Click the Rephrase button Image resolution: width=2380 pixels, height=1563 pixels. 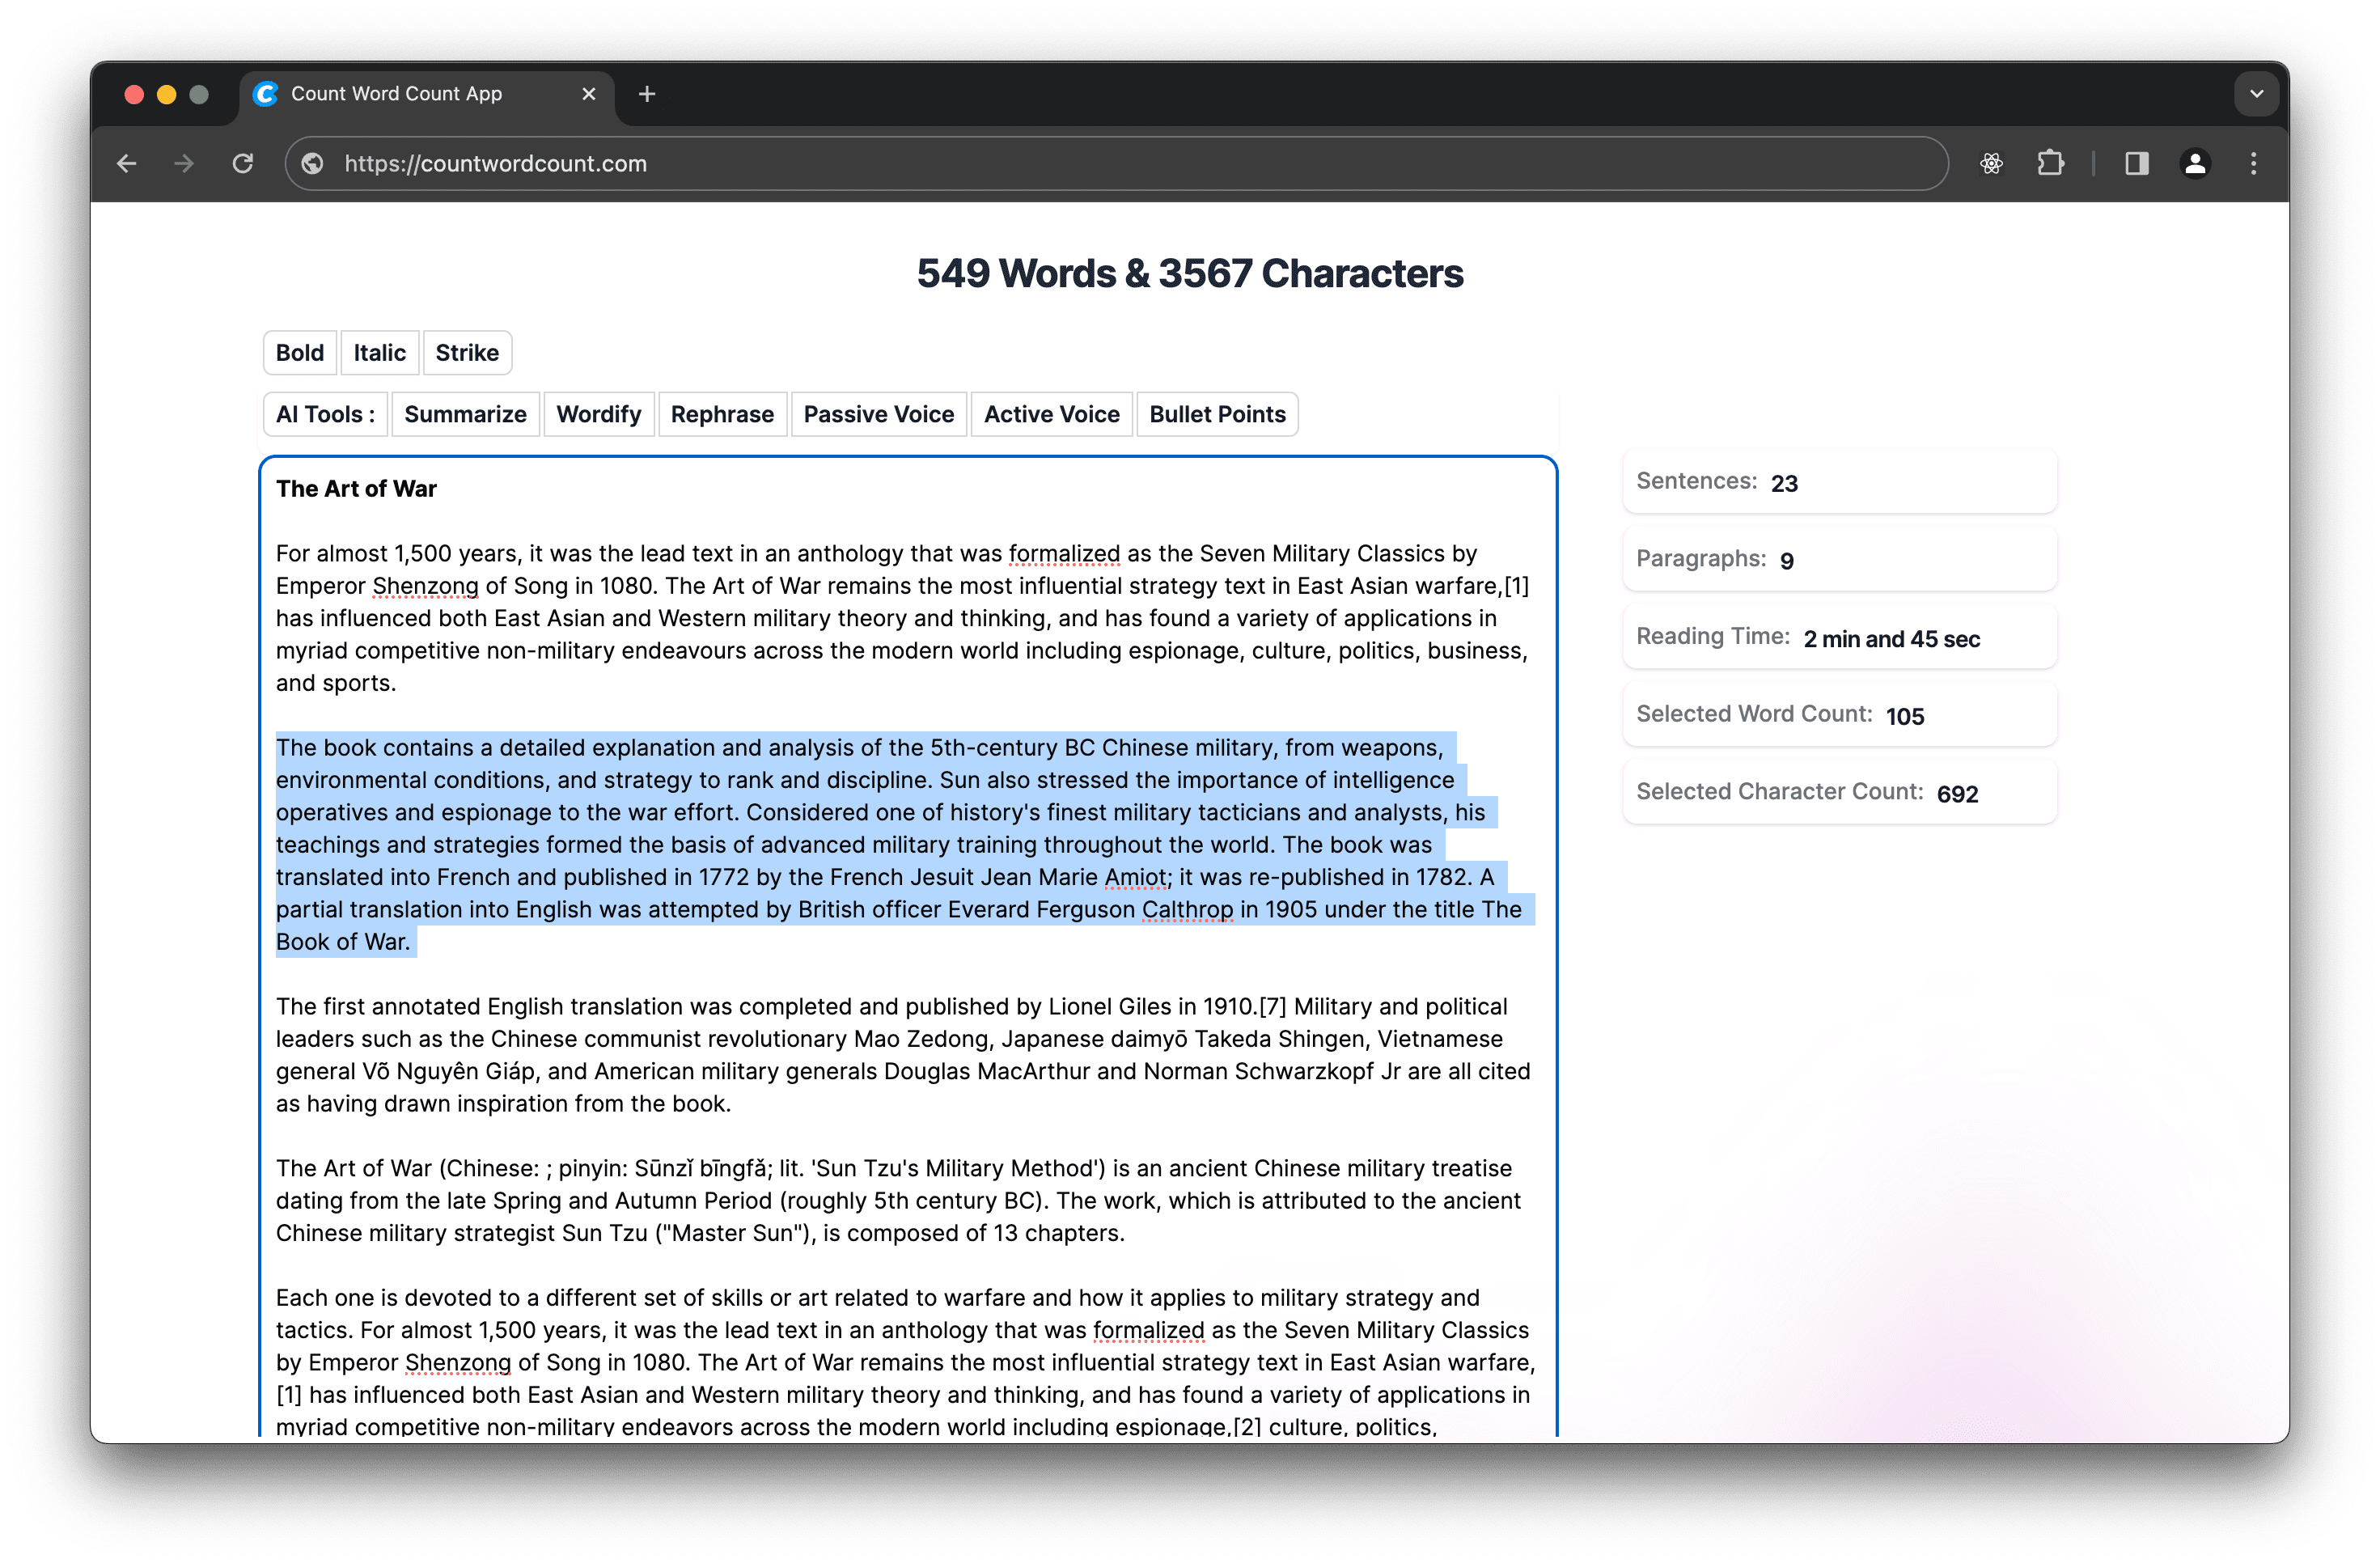[722, 414]
